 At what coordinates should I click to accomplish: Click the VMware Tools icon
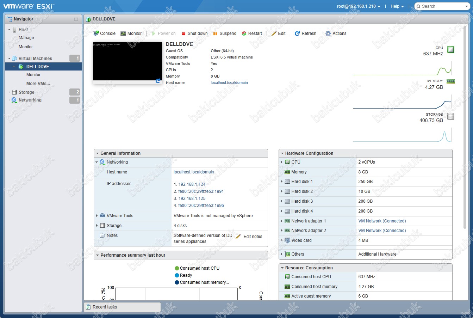coord(102,215)
